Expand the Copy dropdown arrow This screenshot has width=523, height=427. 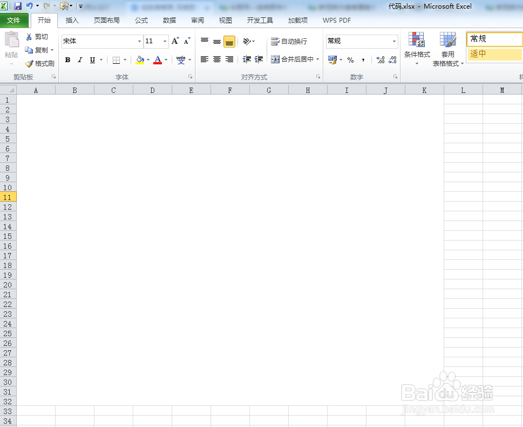click(x=52, y=50)
